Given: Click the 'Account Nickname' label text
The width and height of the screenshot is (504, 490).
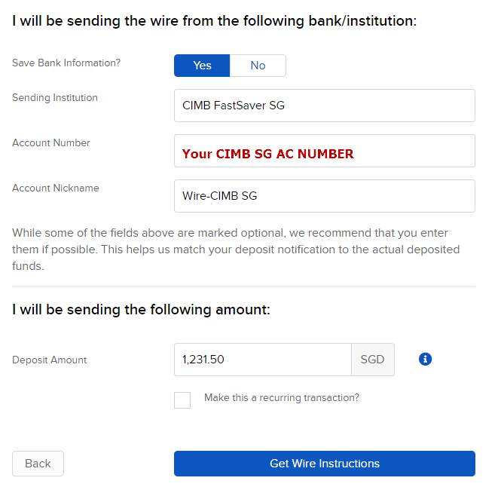Looking at the screenshot, I should [56, 188].
